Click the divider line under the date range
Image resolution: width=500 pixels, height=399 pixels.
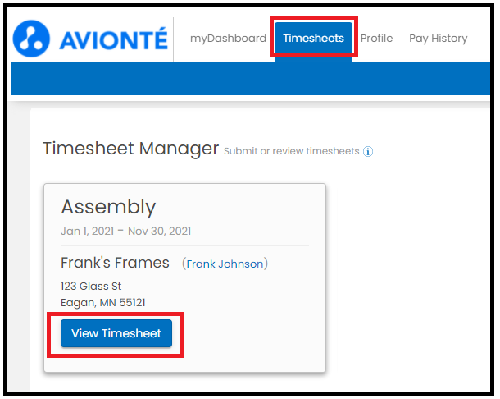point(184,246)
